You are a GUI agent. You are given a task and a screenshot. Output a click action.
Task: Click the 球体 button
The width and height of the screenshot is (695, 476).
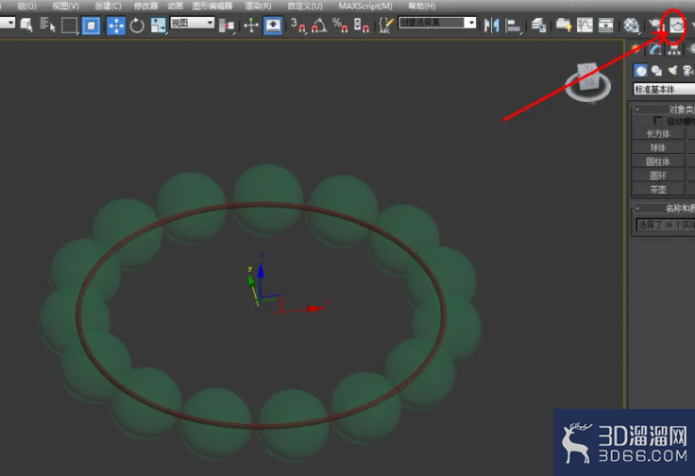(x=658, y=147)
